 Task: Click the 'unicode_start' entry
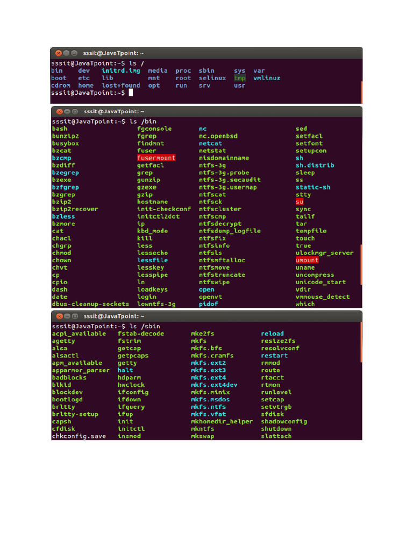321,282
